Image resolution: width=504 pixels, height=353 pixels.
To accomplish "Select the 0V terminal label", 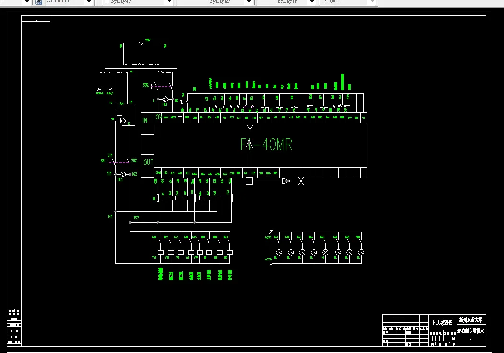I will pos(158,117).
